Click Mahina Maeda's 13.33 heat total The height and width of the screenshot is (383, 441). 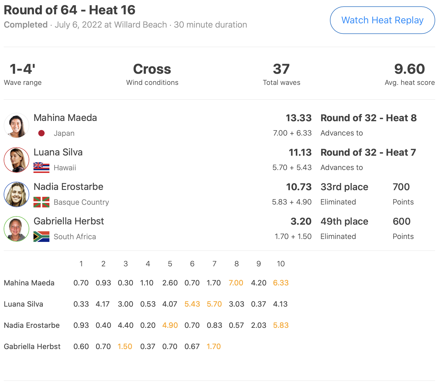[x=299, y=118]
